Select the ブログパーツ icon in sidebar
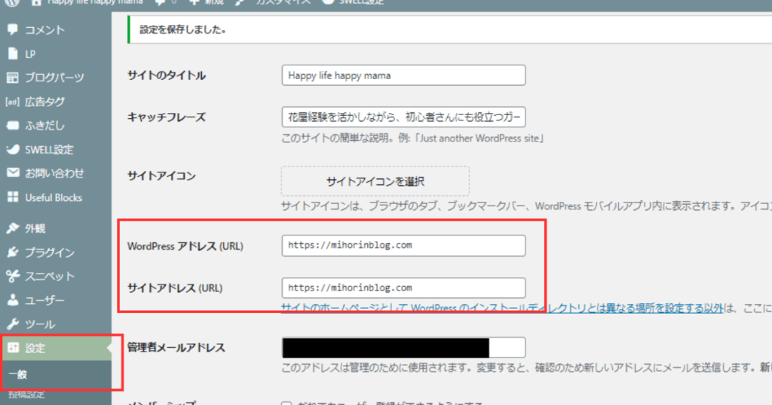The image size is (772, 405). point(12,78)
